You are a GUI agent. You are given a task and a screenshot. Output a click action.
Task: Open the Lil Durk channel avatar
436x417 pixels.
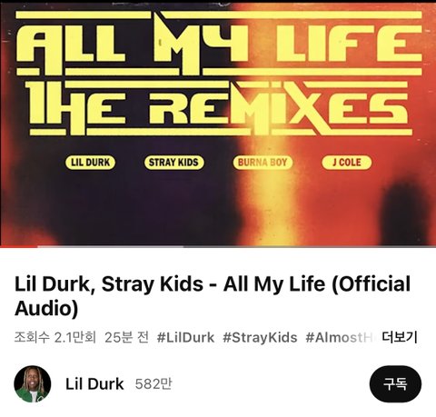33,384
